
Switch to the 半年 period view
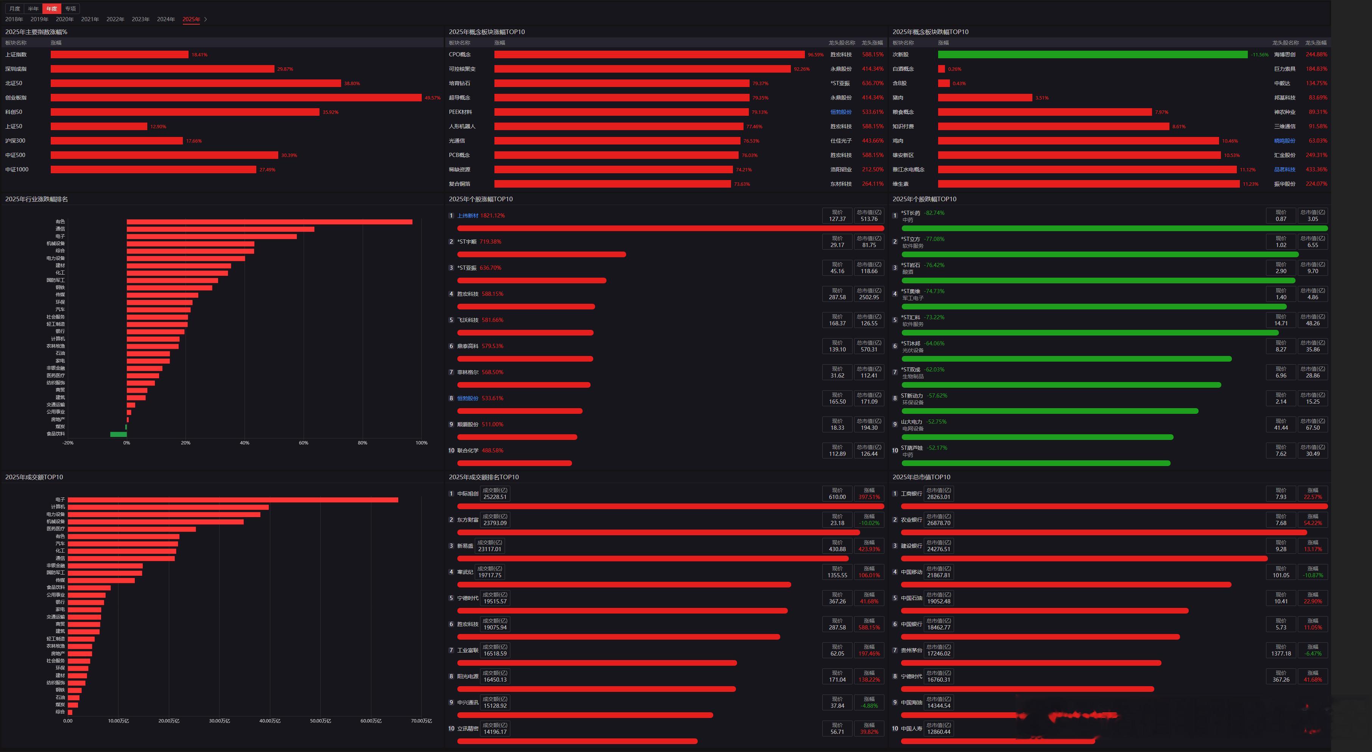click(33, 9)
